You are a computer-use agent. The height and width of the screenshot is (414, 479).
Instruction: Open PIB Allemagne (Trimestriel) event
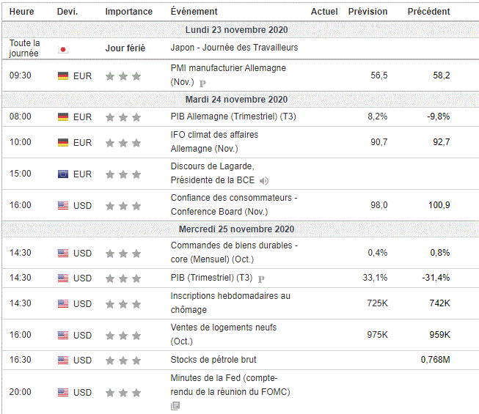coord(233,117)
